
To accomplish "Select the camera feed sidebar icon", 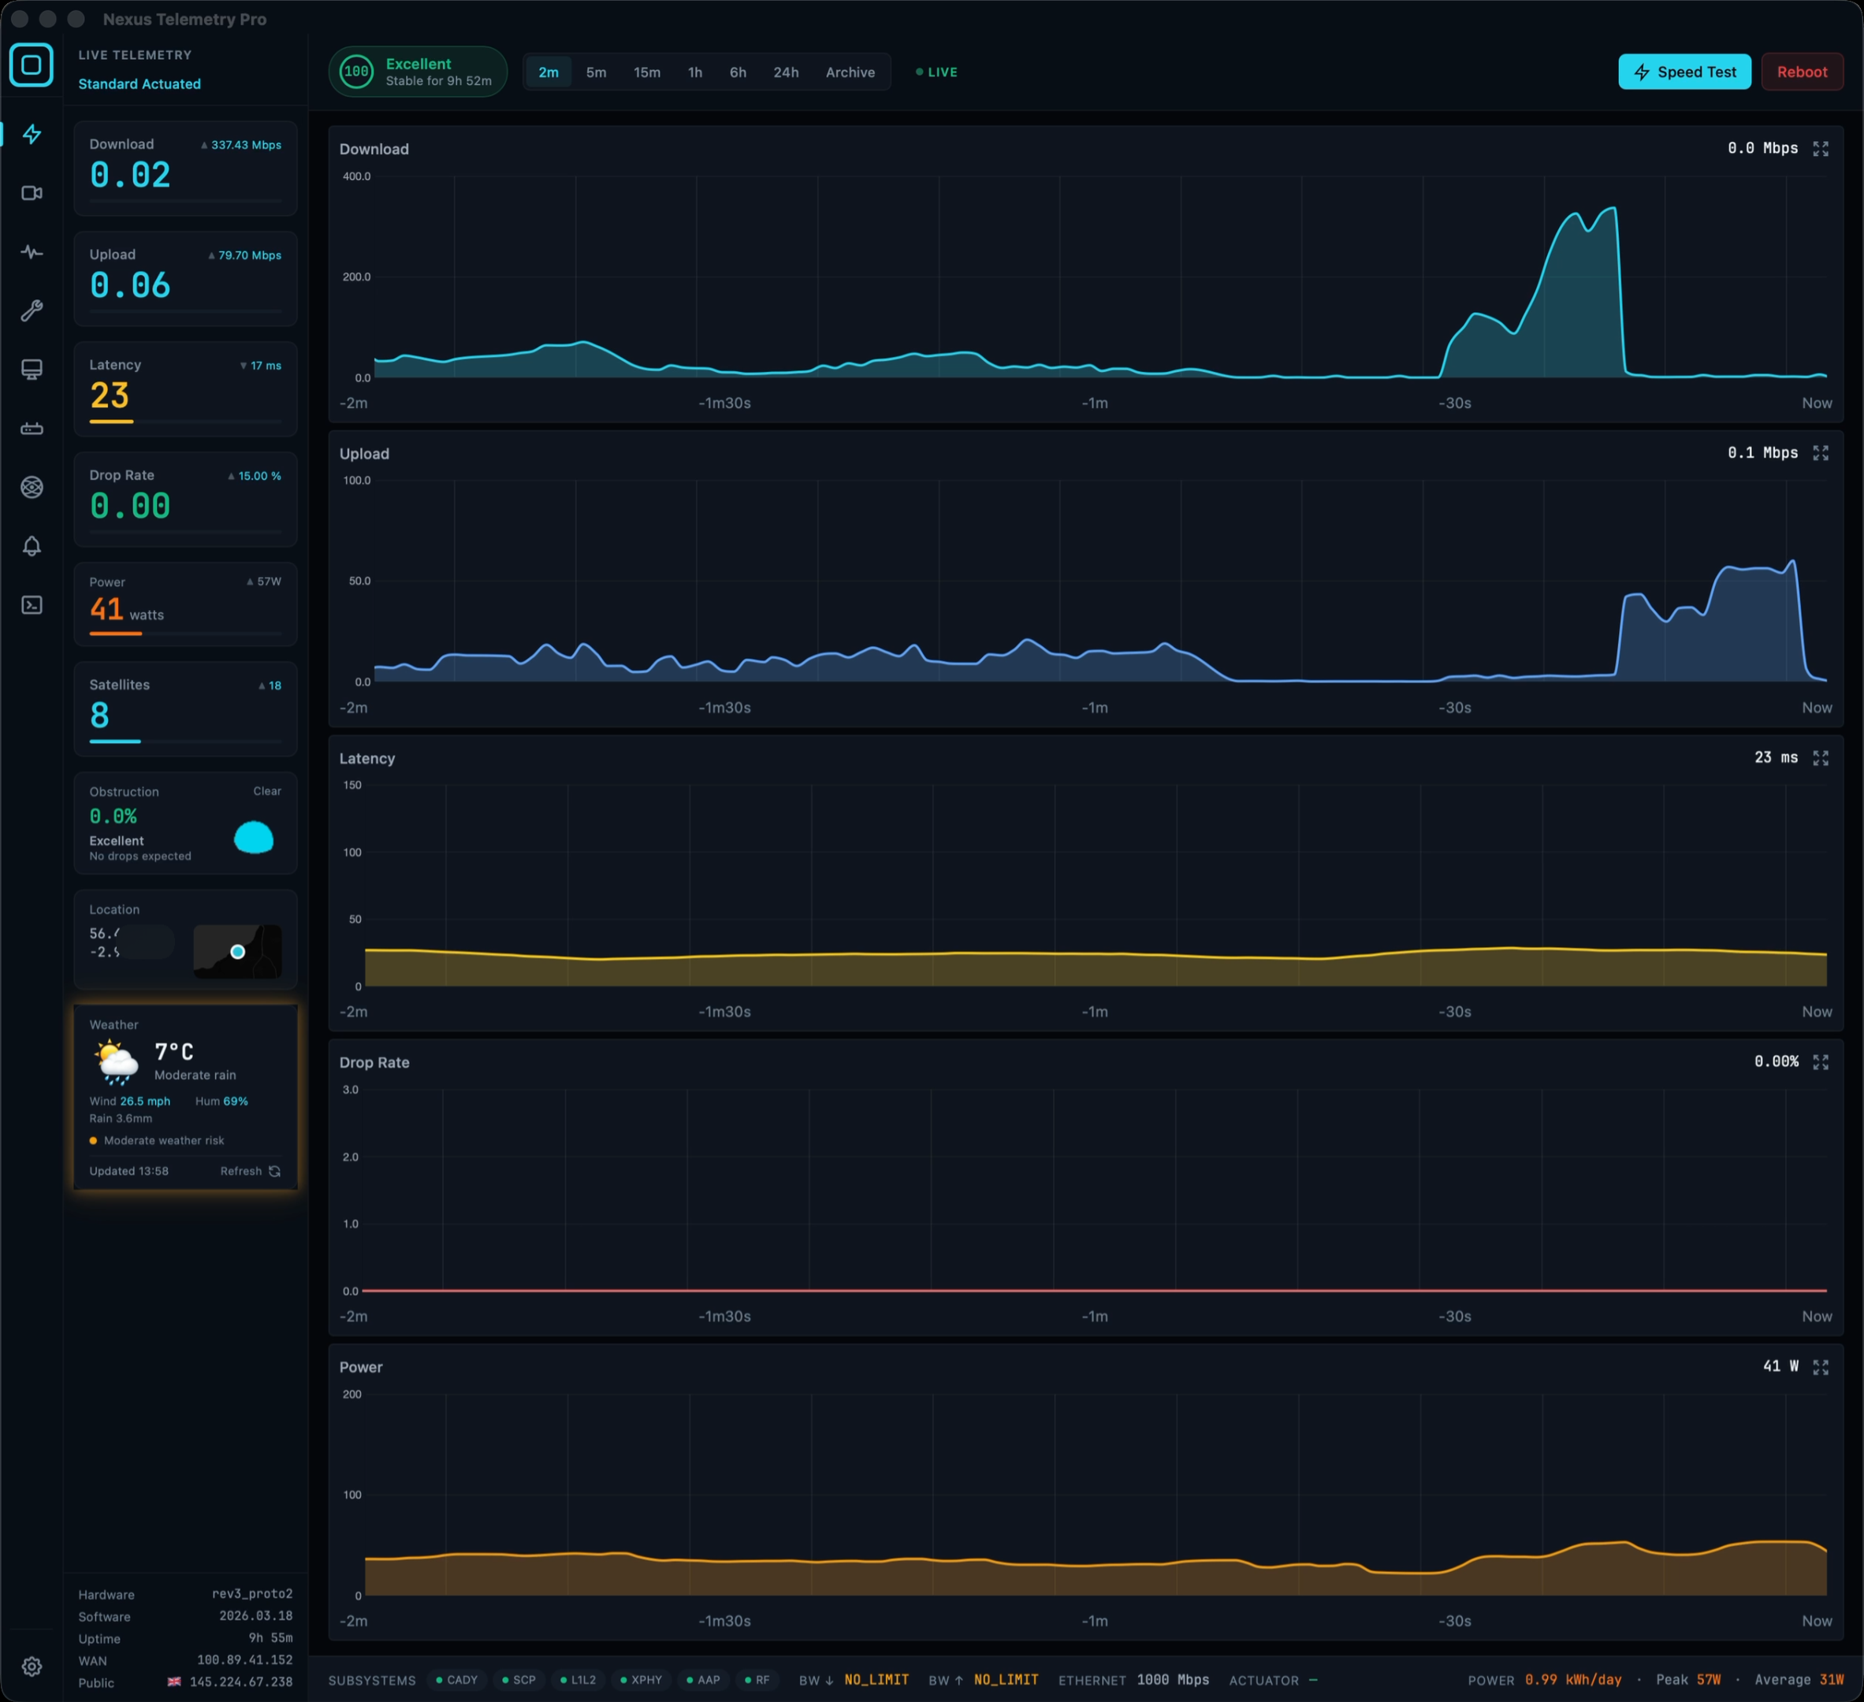I will click(32, 193).
